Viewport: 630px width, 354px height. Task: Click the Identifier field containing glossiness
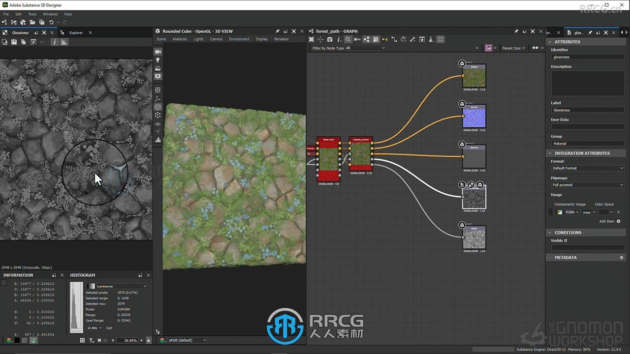[x=588, y=57]
